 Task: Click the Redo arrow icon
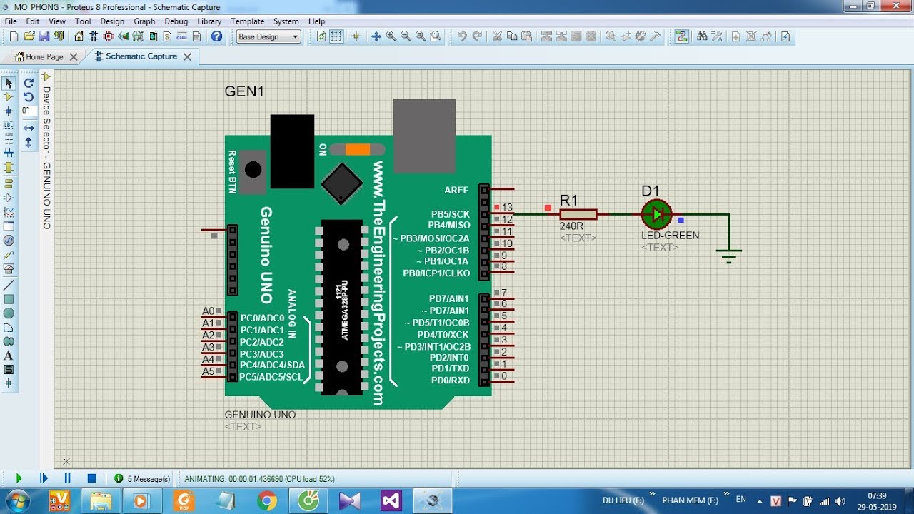[477, 36]
